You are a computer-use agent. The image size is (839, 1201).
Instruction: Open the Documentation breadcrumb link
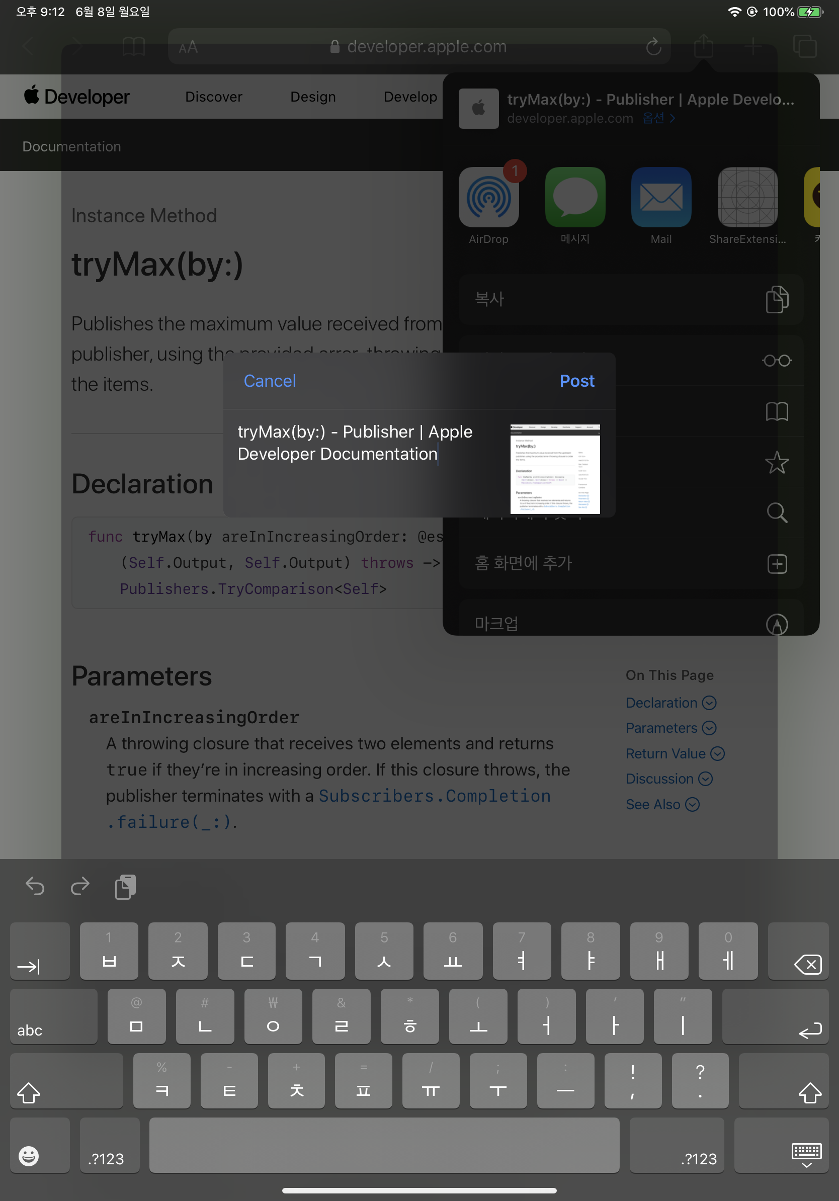[x=71, y=146]
